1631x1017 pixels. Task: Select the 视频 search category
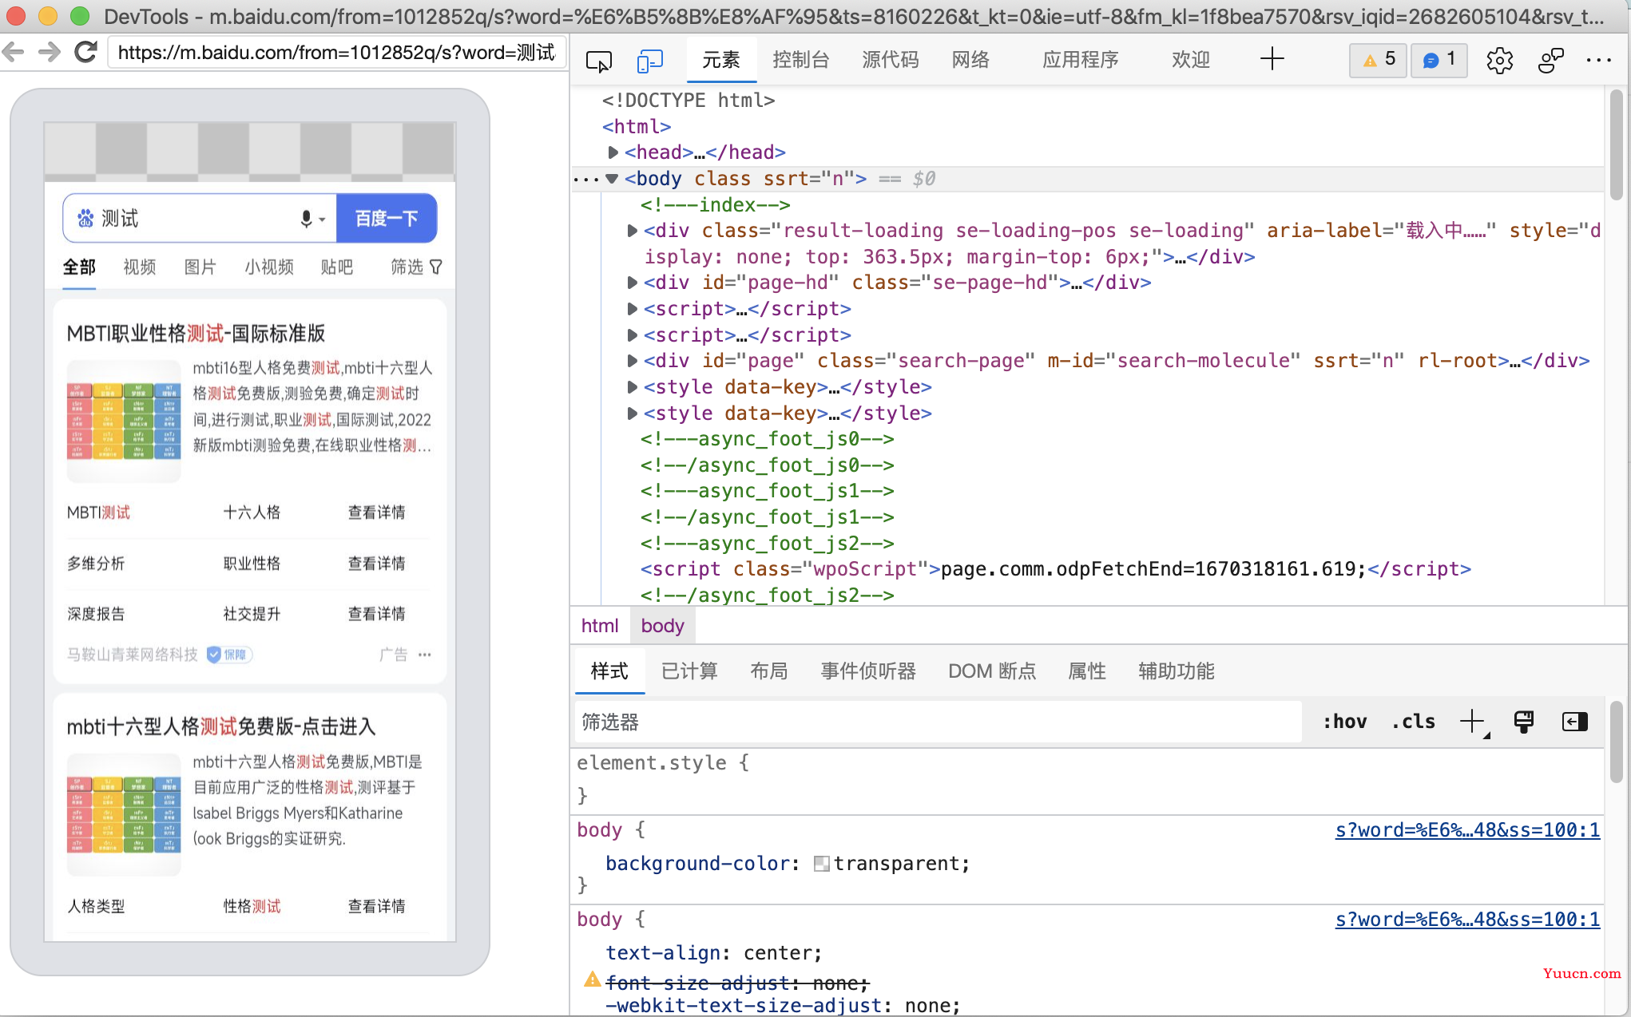[140, 267]
